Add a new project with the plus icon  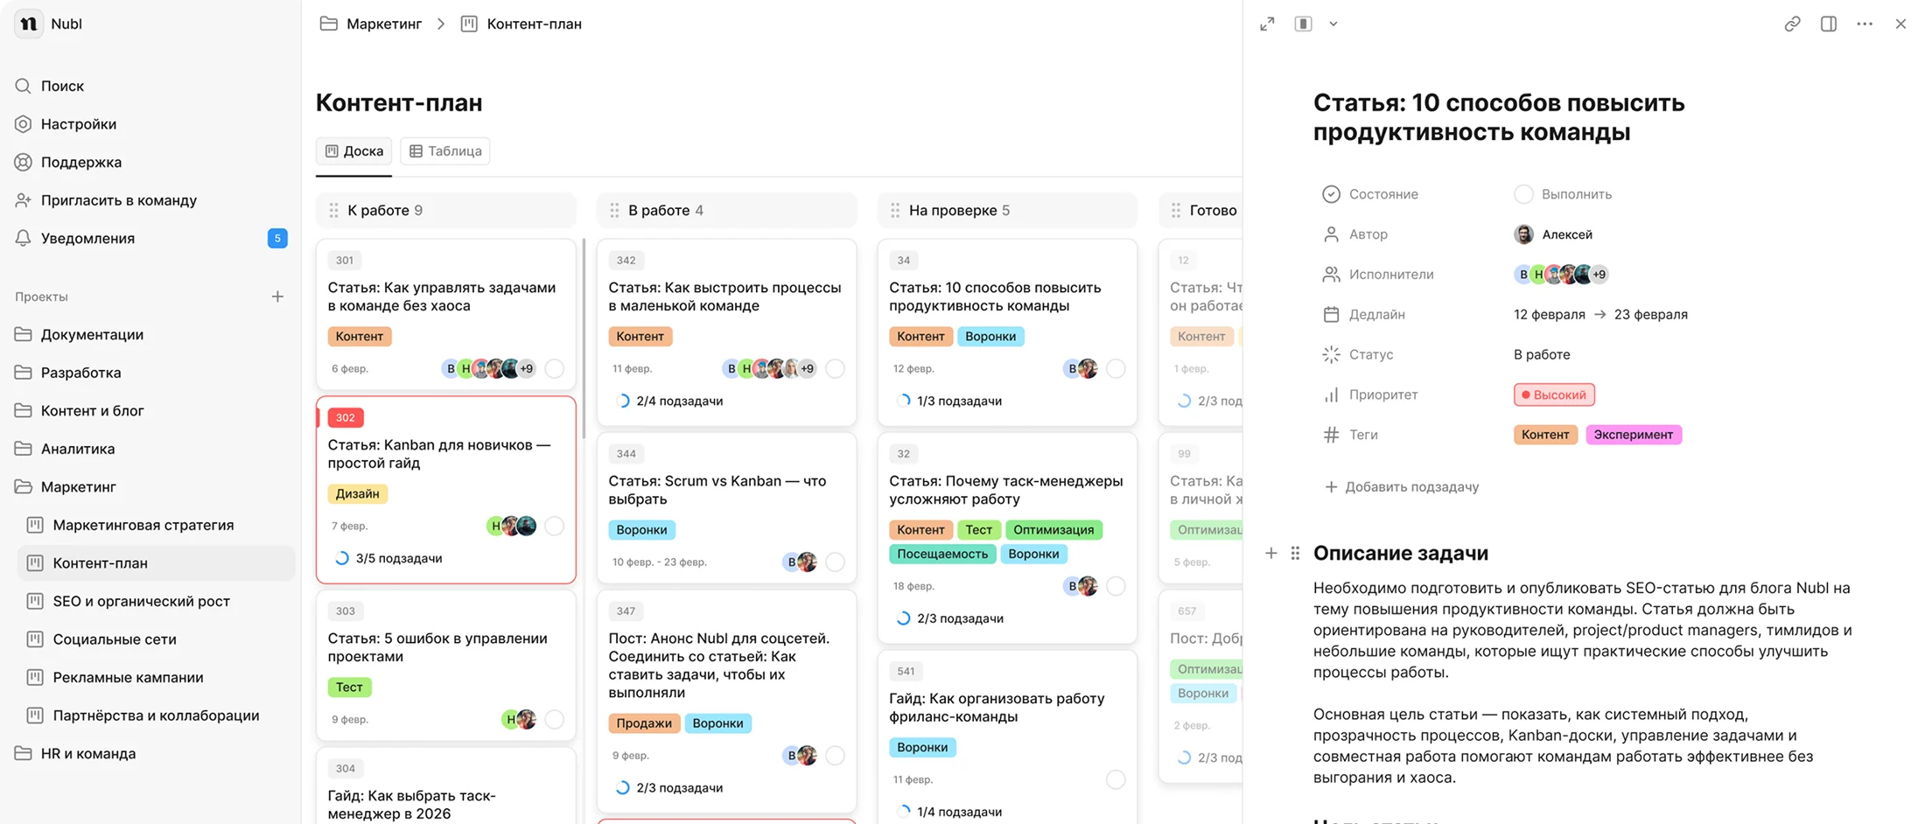pyautogui.click(x=277, y=297)
